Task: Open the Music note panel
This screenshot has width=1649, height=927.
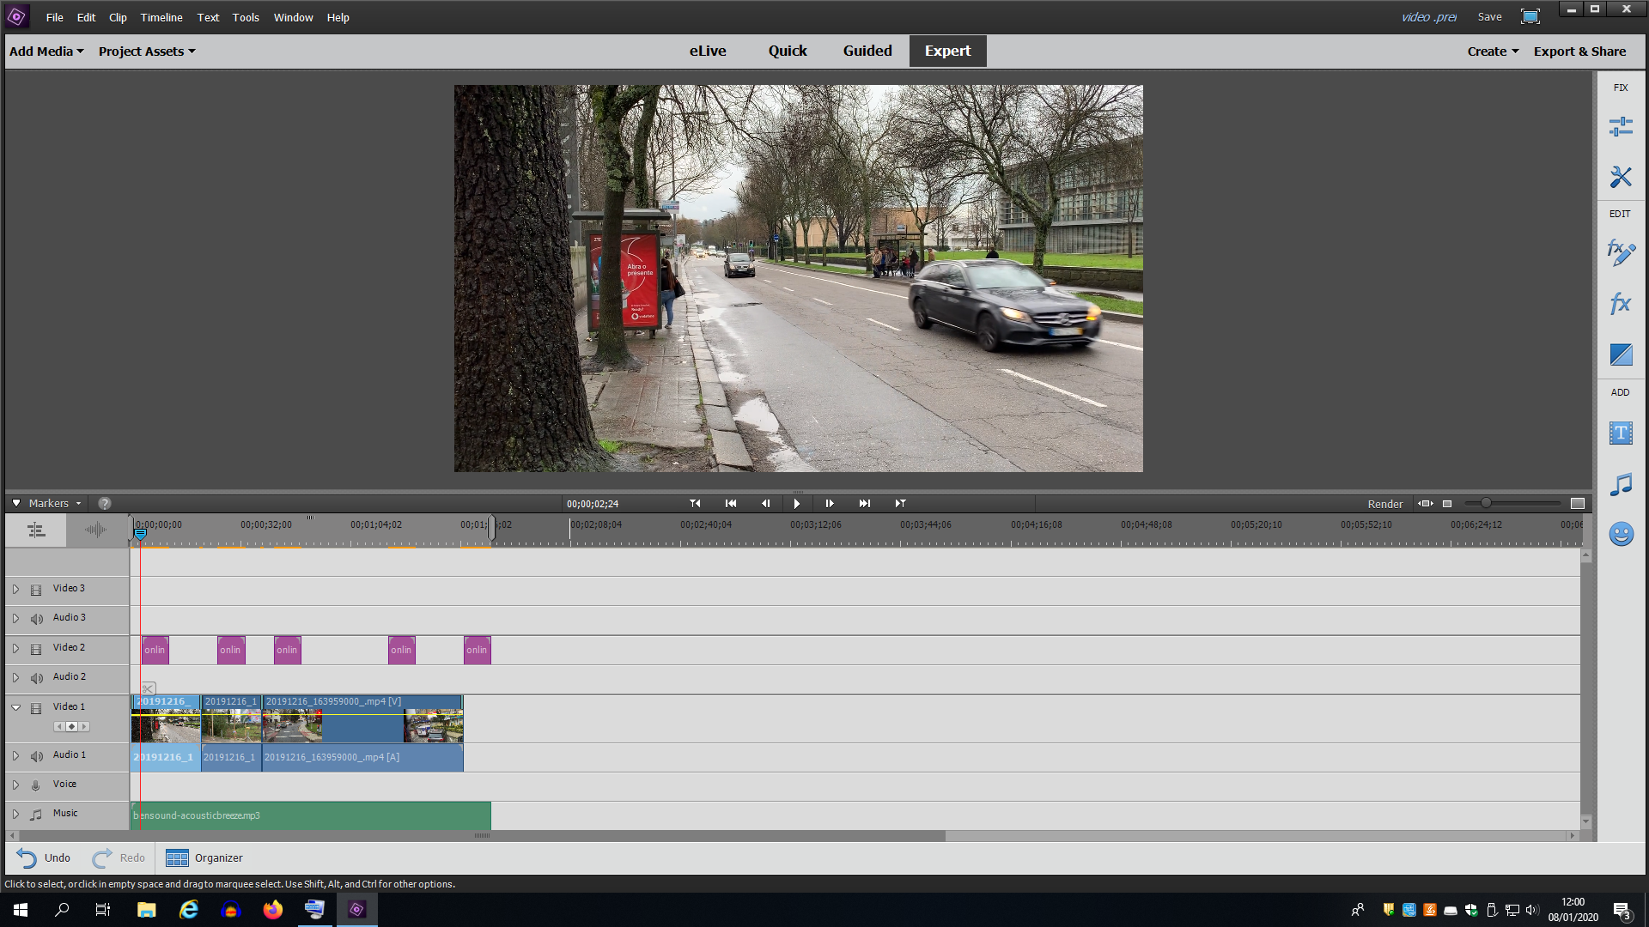Action: tap(1621, 484)
